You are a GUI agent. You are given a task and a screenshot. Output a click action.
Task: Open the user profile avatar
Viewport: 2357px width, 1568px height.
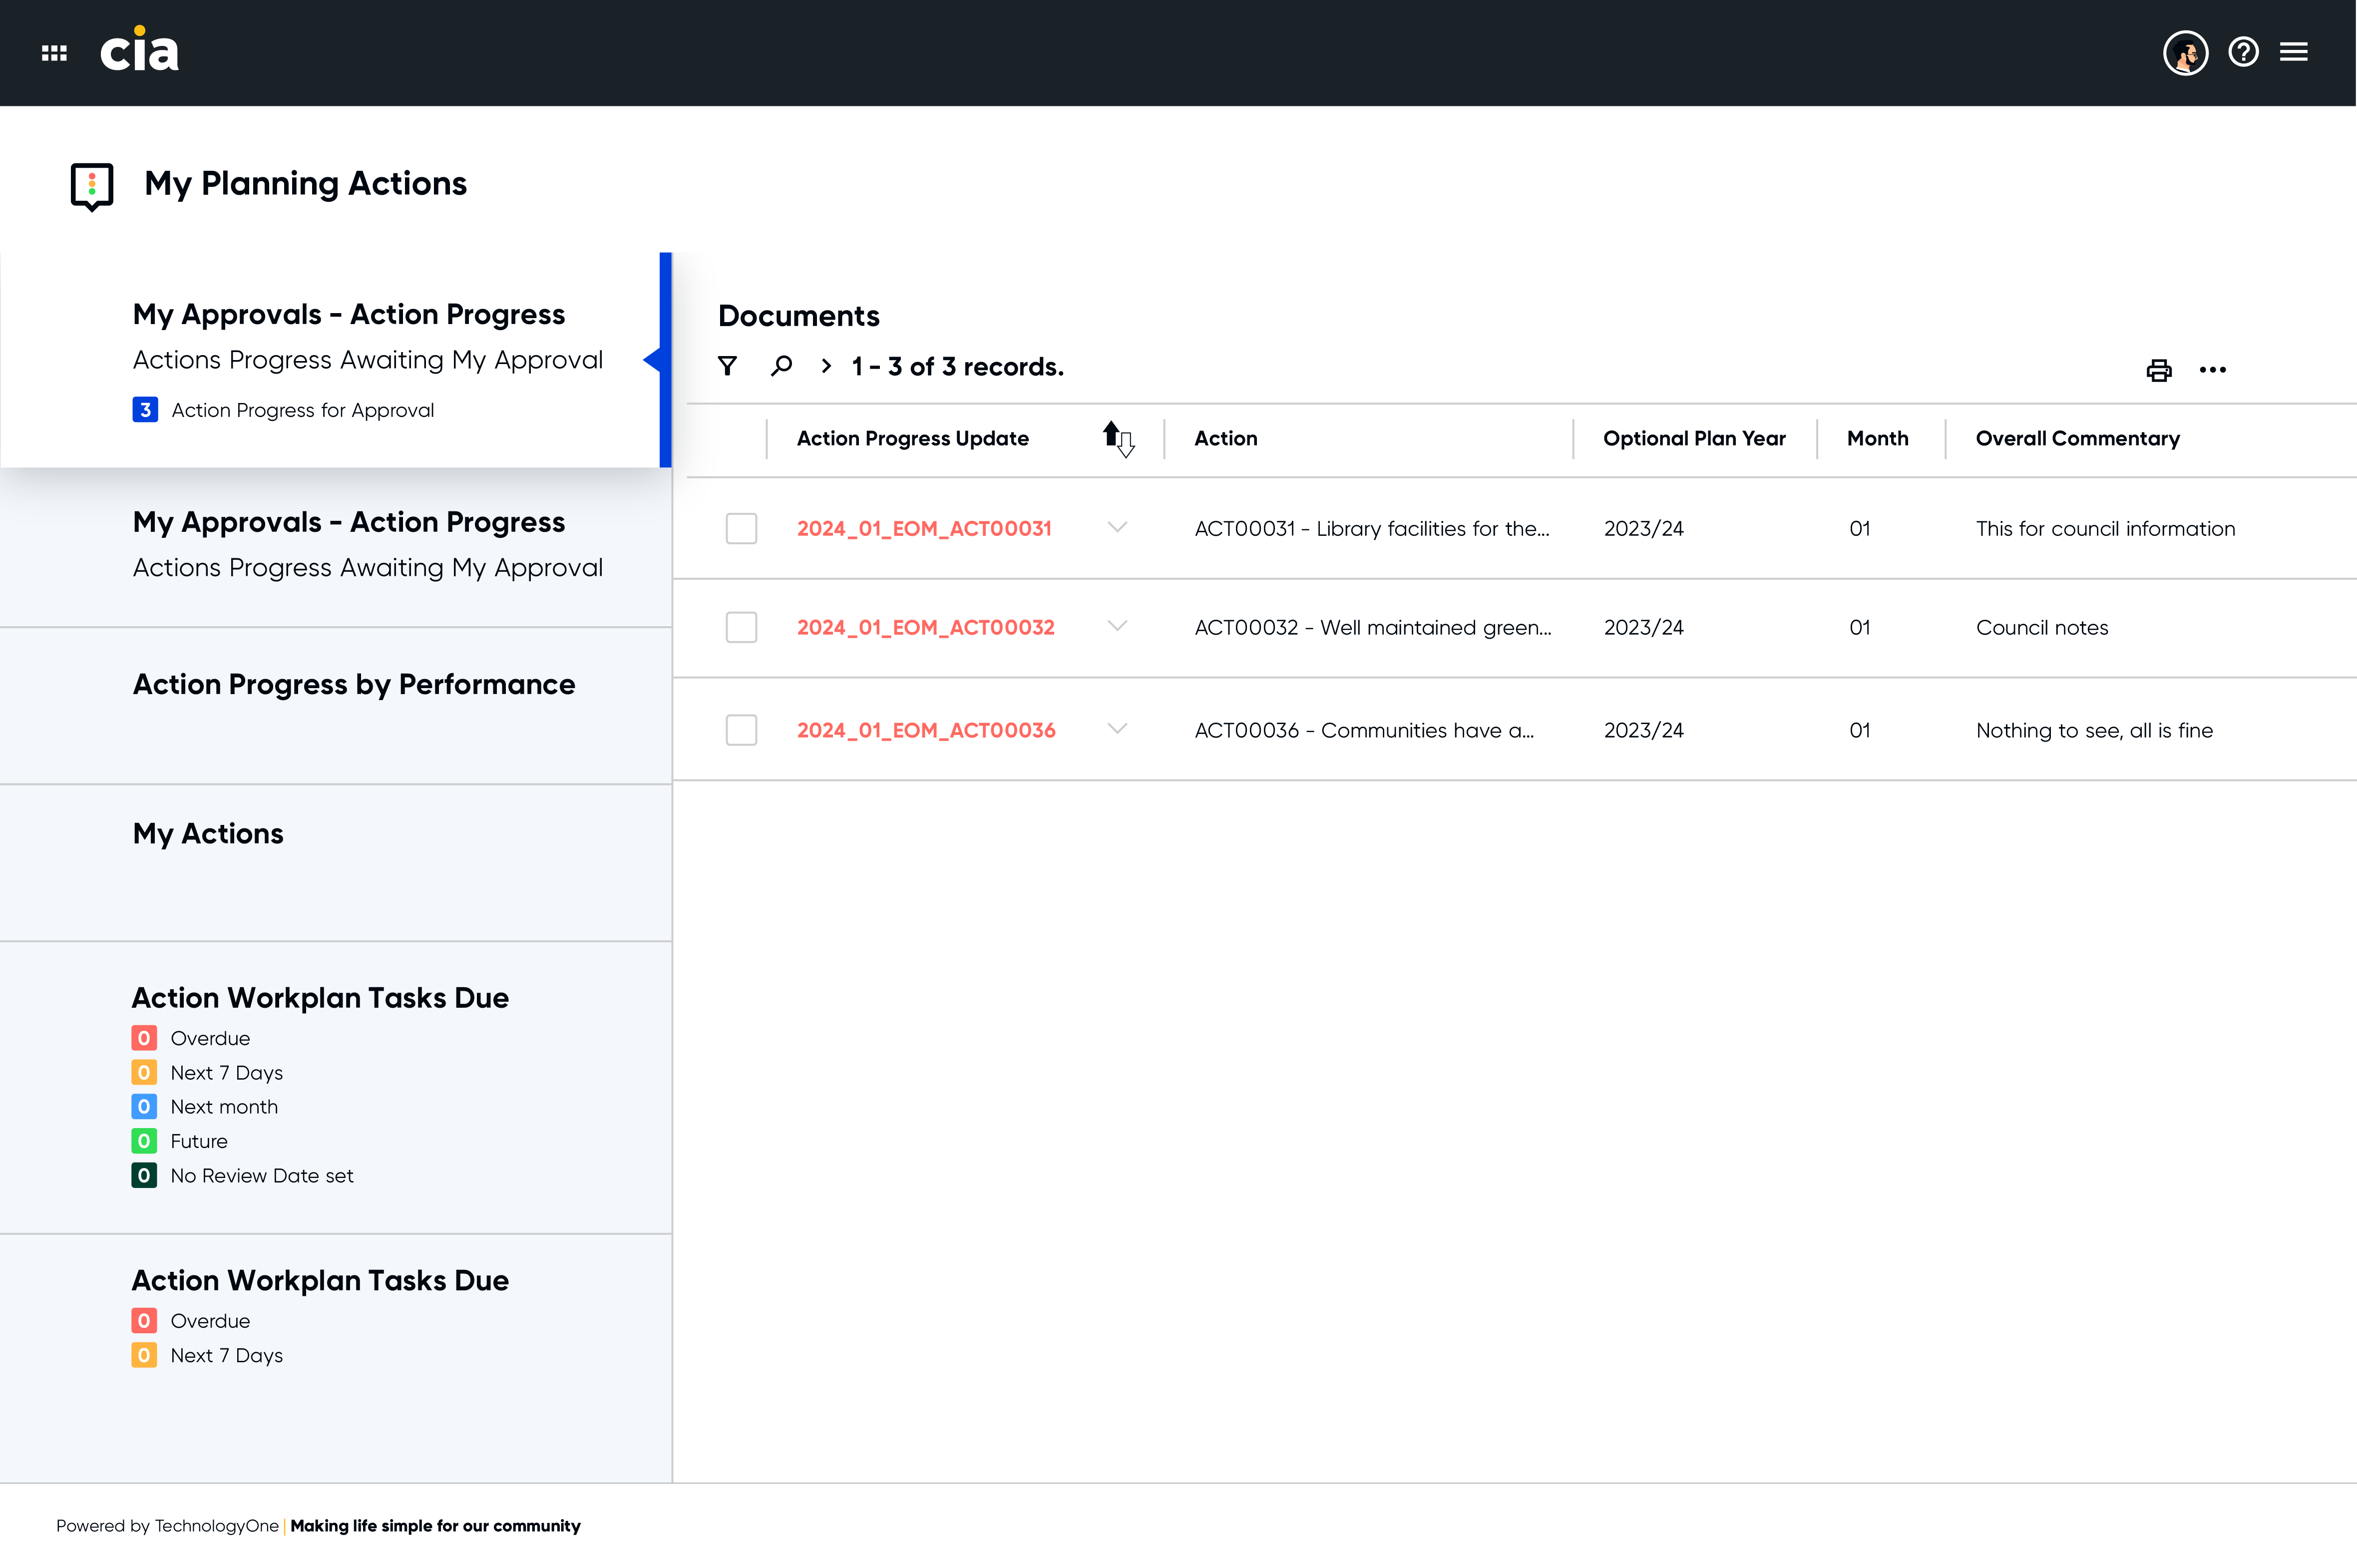[x=2185, y=52]
